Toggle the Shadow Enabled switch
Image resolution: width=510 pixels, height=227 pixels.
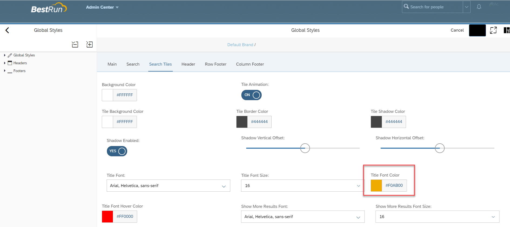[x=117, y=151]
